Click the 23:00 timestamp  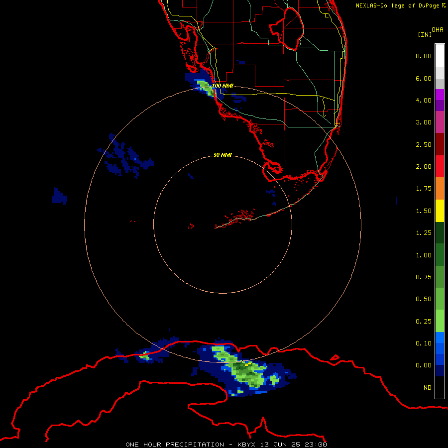(x=316, y=445)
